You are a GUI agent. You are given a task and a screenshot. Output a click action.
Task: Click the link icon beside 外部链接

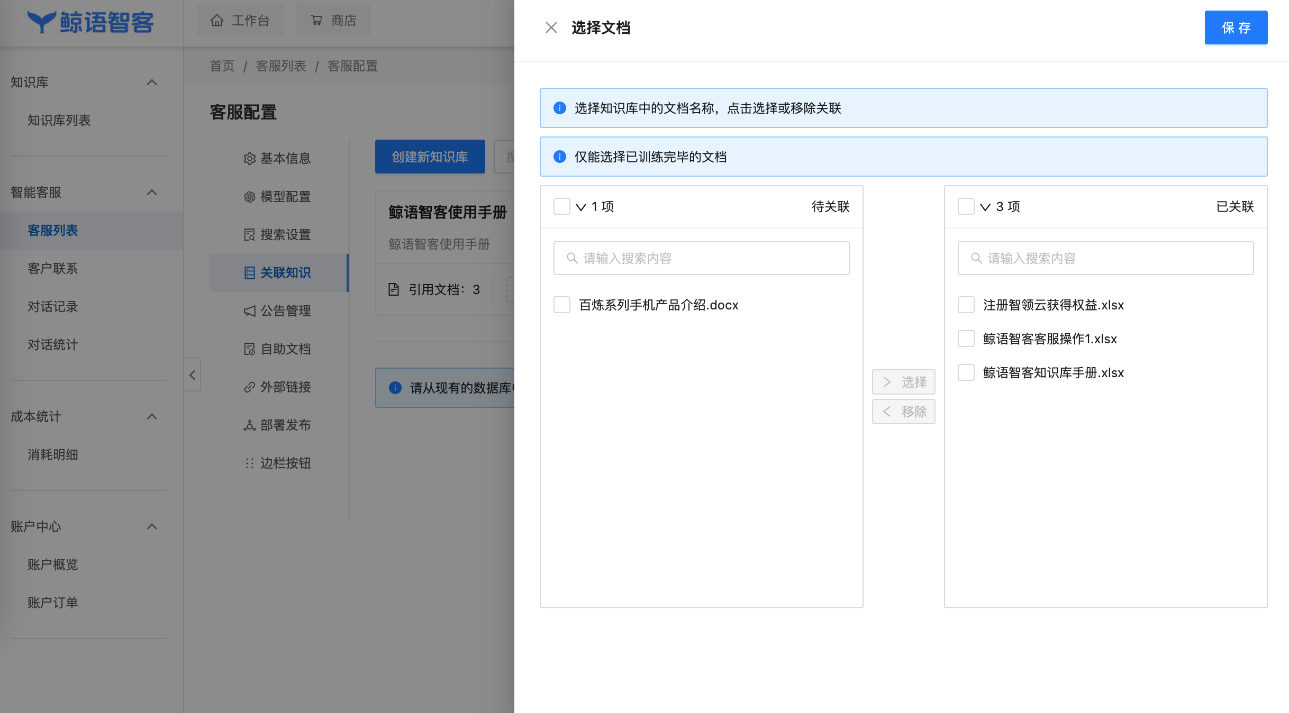point(249,387)
